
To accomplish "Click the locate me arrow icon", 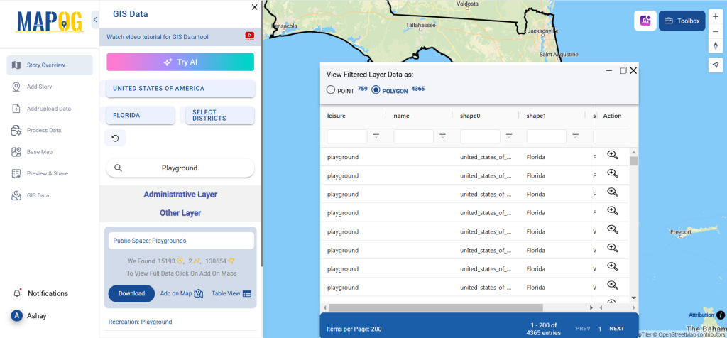I will click(715, 65).
